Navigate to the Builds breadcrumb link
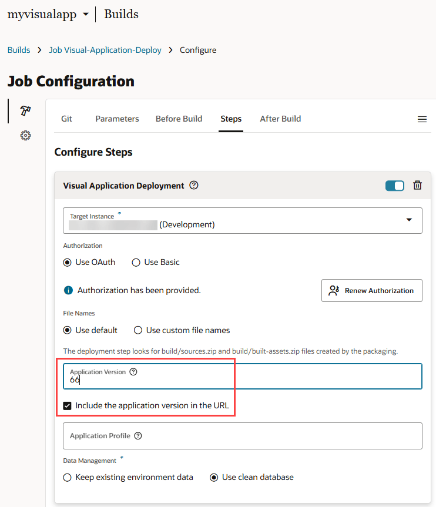Viewport: 436px width, 507px height. click(19, 50)
